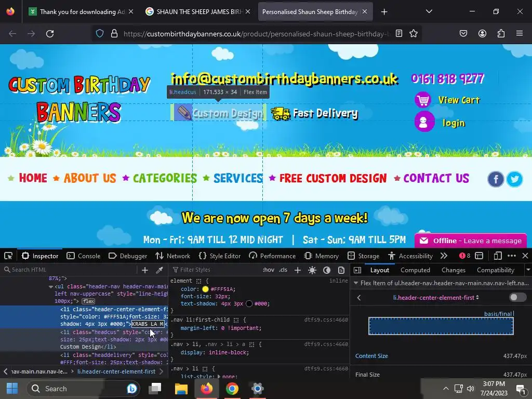Image resolution: width=532 pixels, height=399 pixels.
Task: Open the Network tab
Action: (172, 256)
